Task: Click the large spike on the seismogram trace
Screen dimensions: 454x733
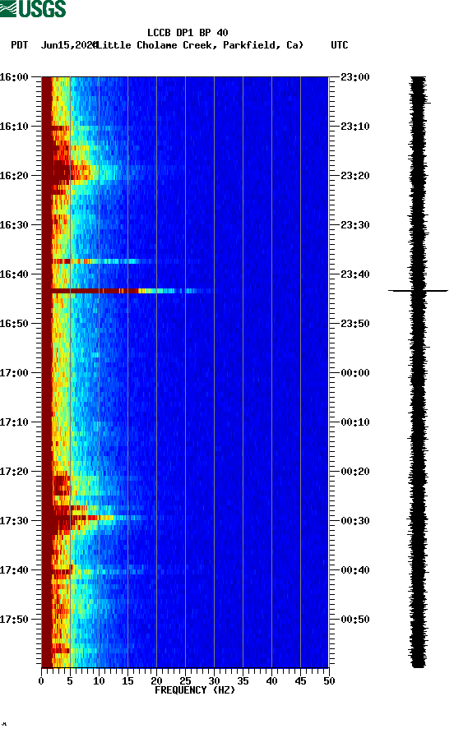Action: pyautogui.click(x=418, y=291)
